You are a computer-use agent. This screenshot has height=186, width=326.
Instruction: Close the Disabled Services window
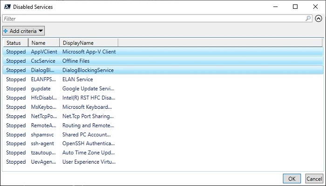[316, 7]
